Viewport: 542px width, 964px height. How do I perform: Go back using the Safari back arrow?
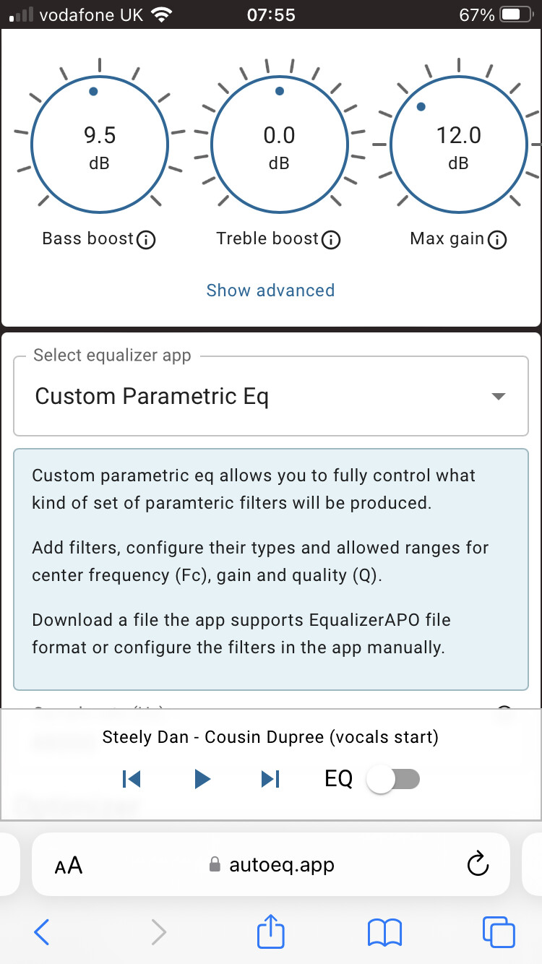click(42, 932)
